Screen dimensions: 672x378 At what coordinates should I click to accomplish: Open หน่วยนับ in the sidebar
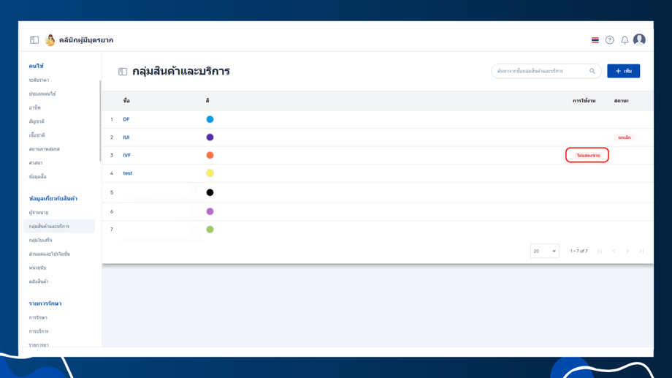[38, 268]
